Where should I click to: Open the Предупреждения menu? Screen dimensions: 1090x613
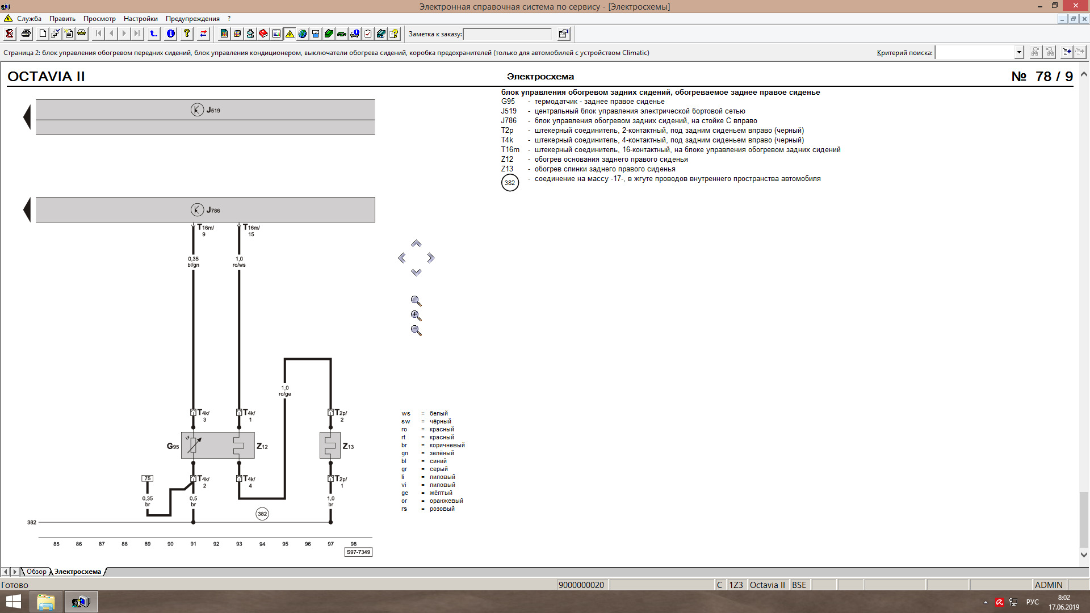point(192,19)
